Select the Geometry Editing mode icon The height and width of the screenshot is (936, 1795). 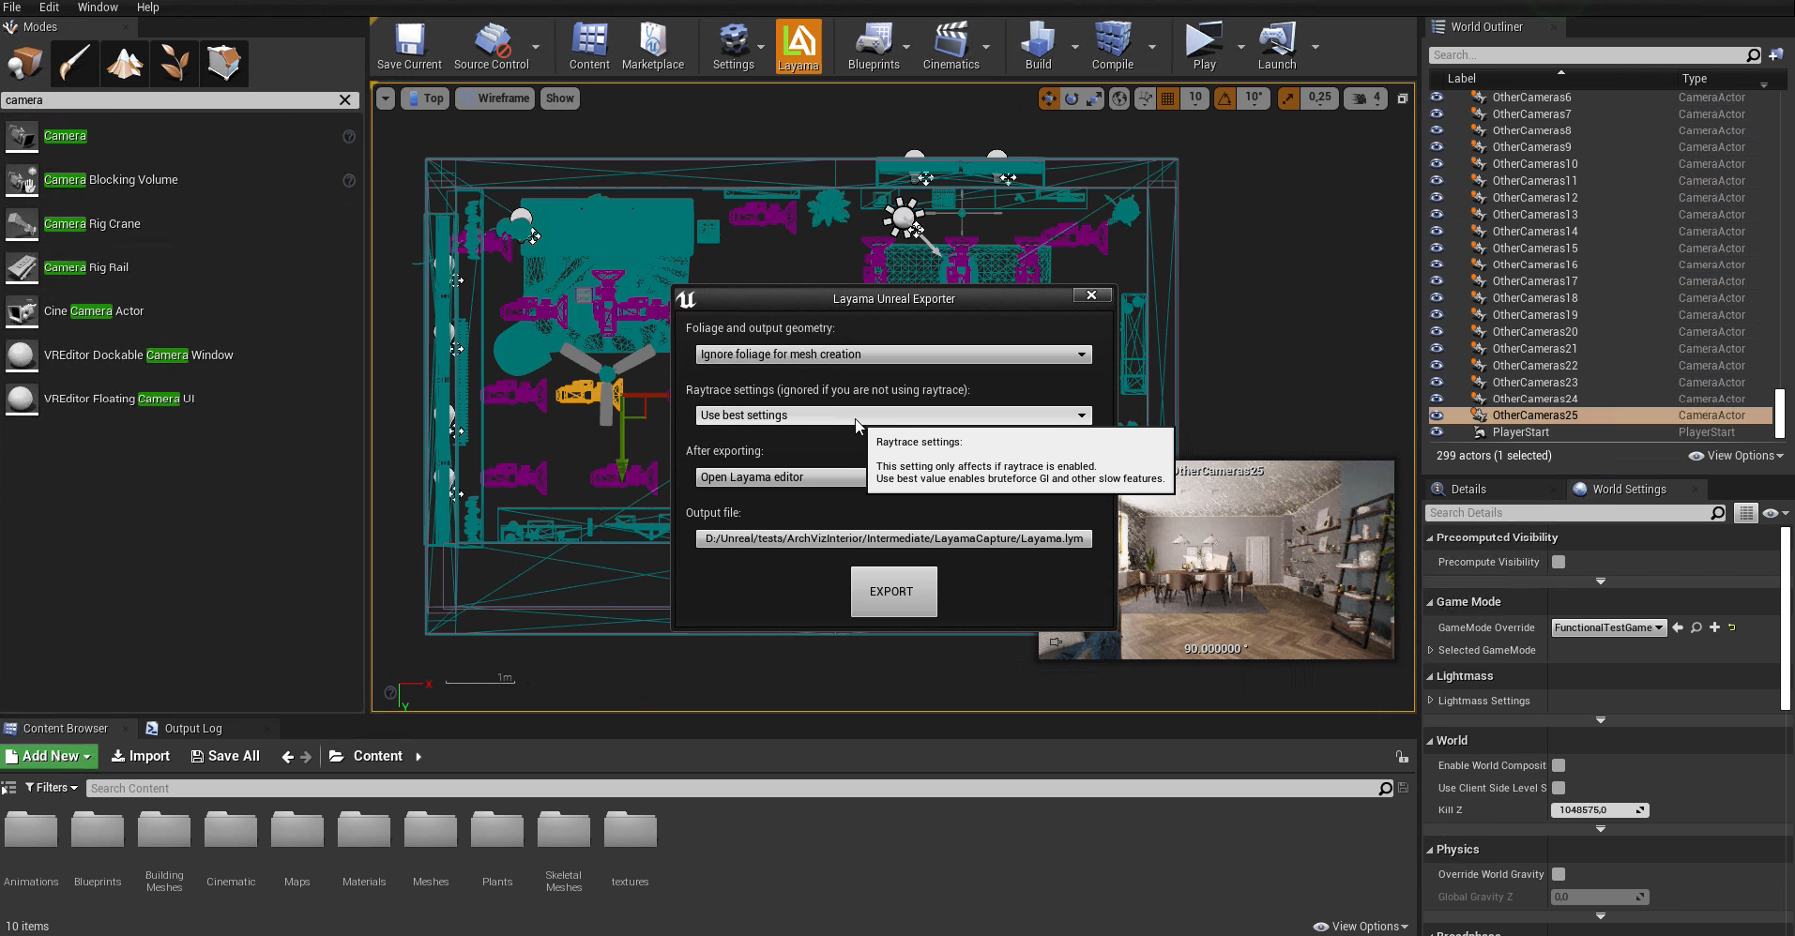(224, 64)
